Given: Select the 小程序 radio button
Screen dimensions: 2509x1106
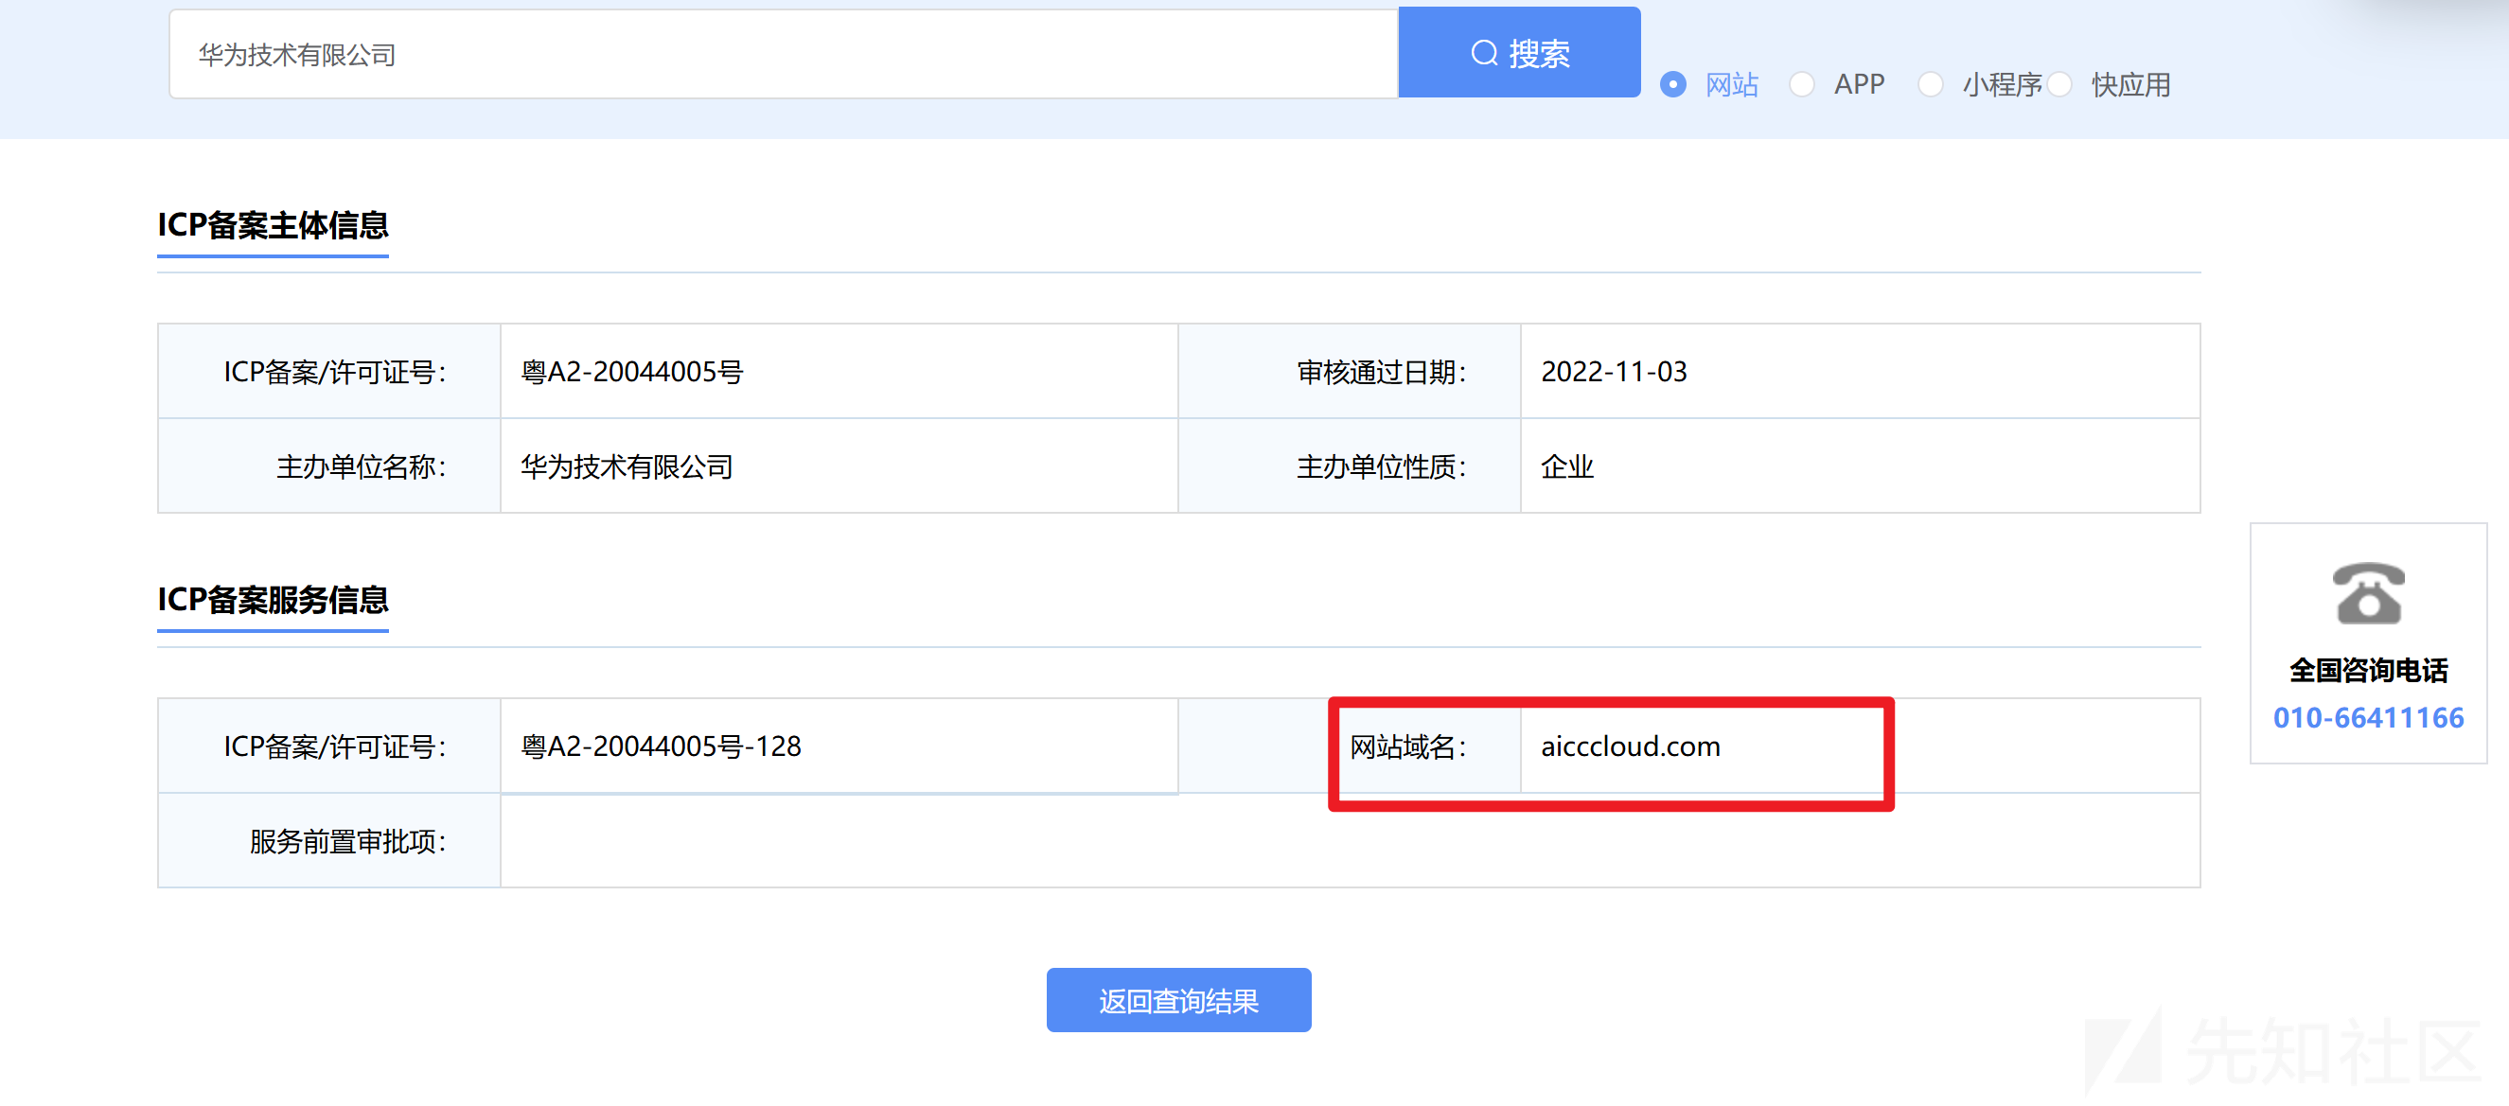Looking at the screenshot, I should (x=1931, y=86).
